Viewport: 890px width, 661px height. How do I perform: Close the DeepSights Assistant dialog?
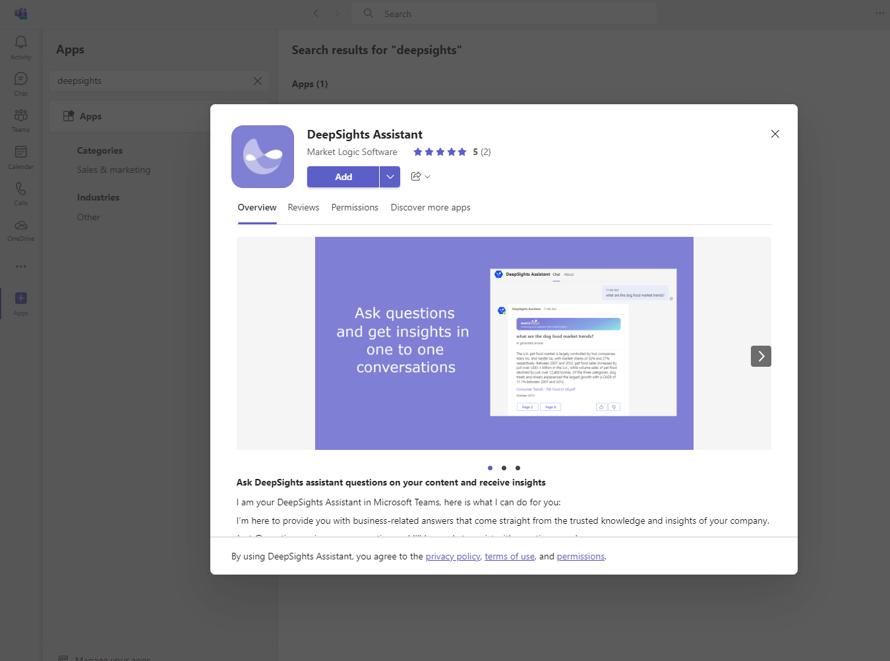coord(775,134)
